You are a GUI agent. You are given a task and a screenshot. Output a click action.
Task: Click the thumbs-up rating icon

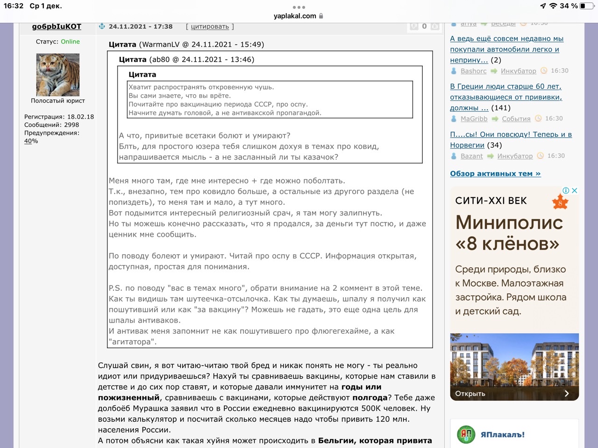(x=434, y=27)
